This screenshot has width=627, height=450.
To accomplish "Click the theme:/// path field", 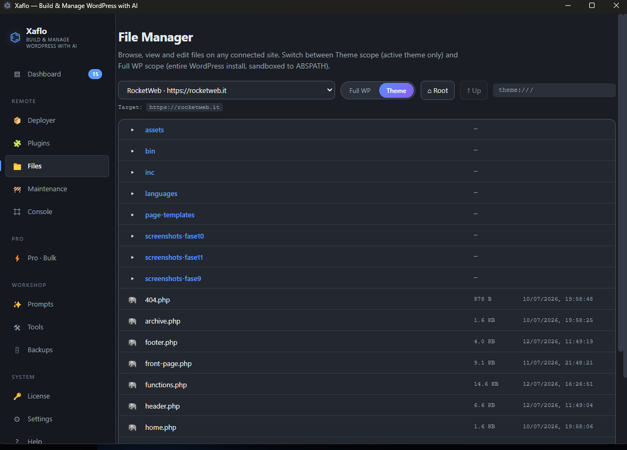I will click(x=554, y=90).
